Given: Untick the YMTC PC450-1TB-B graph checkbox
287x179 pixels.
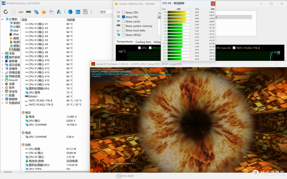Looking at the screenshot, I should click(x=234, y=48).
